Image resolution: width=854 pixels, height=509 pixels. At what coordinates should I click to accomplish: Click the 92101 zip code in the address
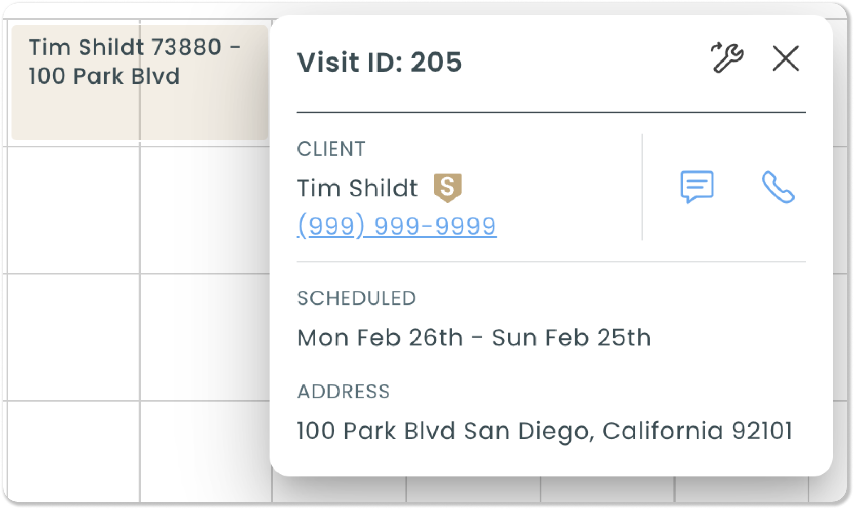tap(762, 431)
